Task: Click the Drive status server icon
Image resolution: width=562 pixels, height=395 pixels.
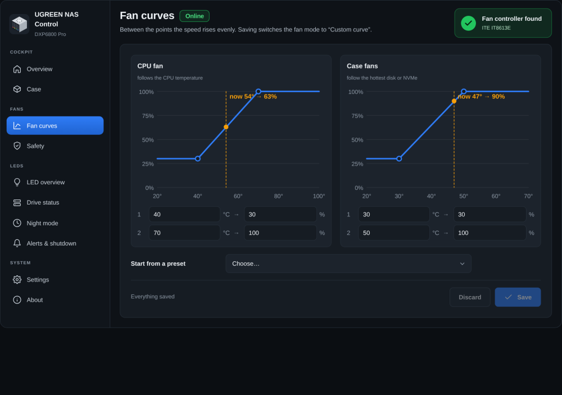Action: point(17,202)
